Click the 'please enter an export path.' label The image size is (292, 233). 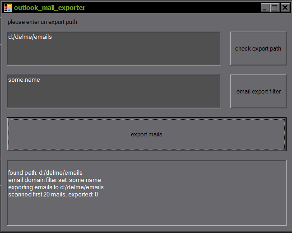(x=43, y=22)
